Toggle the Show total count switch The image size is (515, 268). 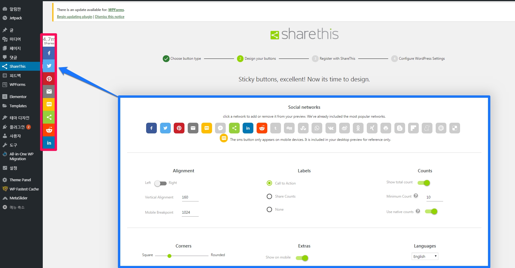coord(424,183)
